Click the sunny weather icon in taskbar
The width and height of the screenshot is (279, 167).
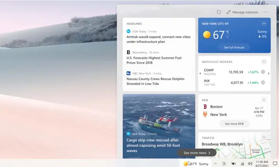tap(186, 164)
